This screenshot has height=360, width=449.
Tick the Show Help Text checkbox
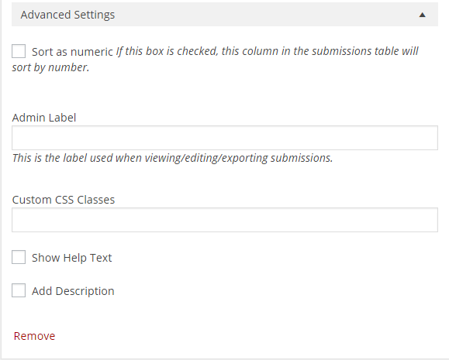tap(19, 257)
